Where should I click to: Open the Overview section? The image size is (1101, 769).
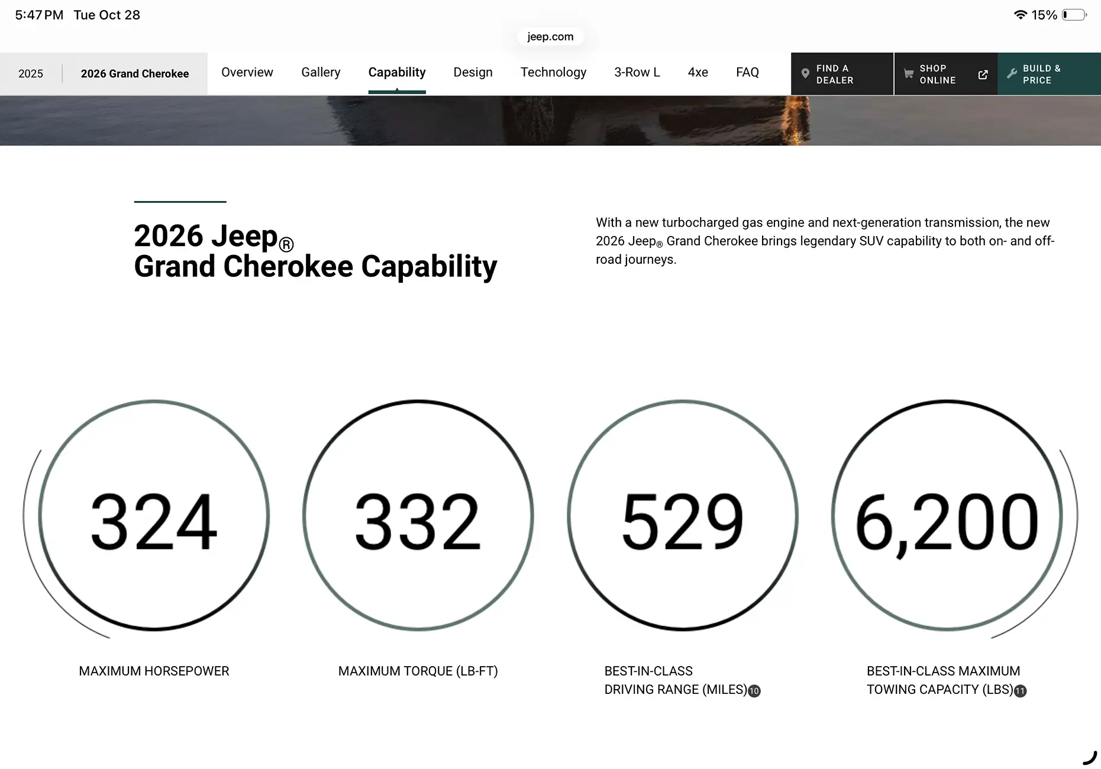click(x=247, y=72)
